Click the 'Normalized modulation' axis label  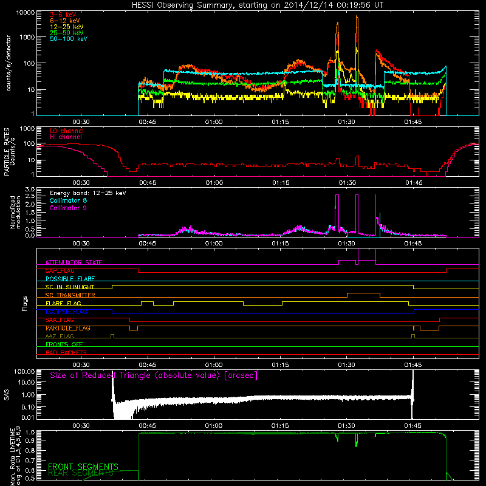[x=15, y=212]
